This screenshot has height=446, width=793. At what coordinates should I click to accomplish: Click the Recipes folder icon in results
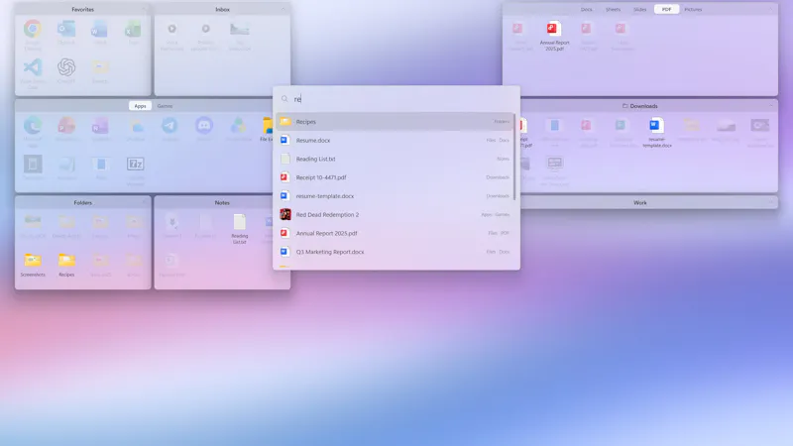coord(285,121)
